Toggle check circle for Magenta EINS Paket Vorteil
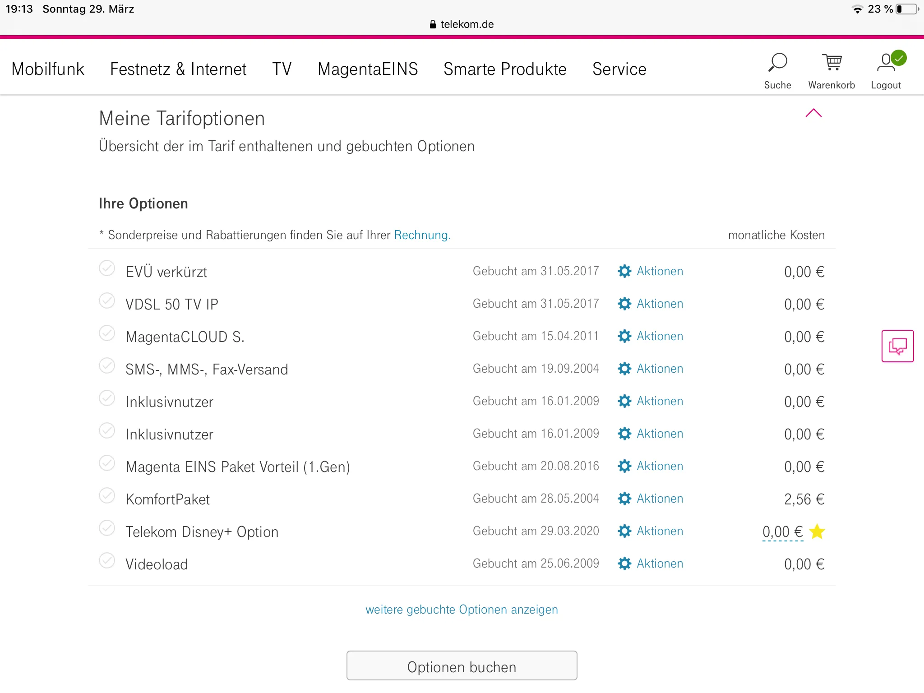 107,463
